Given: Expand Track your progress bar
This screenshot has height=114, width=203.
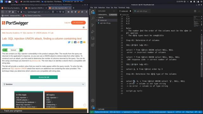Looking at the screenshot, I should pos(44,111).
